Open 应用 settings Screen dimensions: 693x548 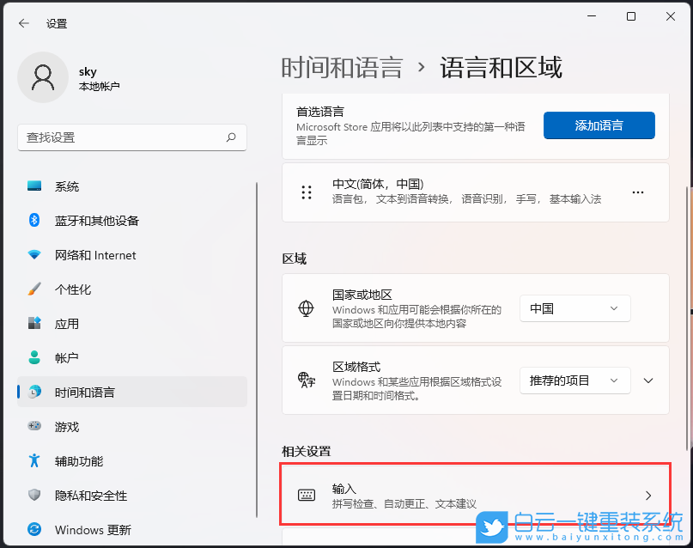(66, 324)
